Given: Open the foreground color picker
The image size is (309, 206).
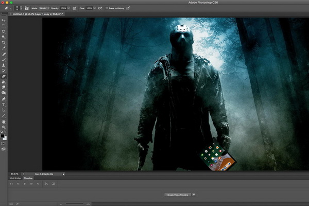Looking at the screenshot, I should 3,136.
